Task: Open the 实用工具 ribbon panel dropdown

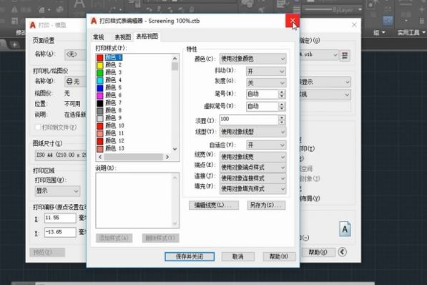Action: (411, 33)
